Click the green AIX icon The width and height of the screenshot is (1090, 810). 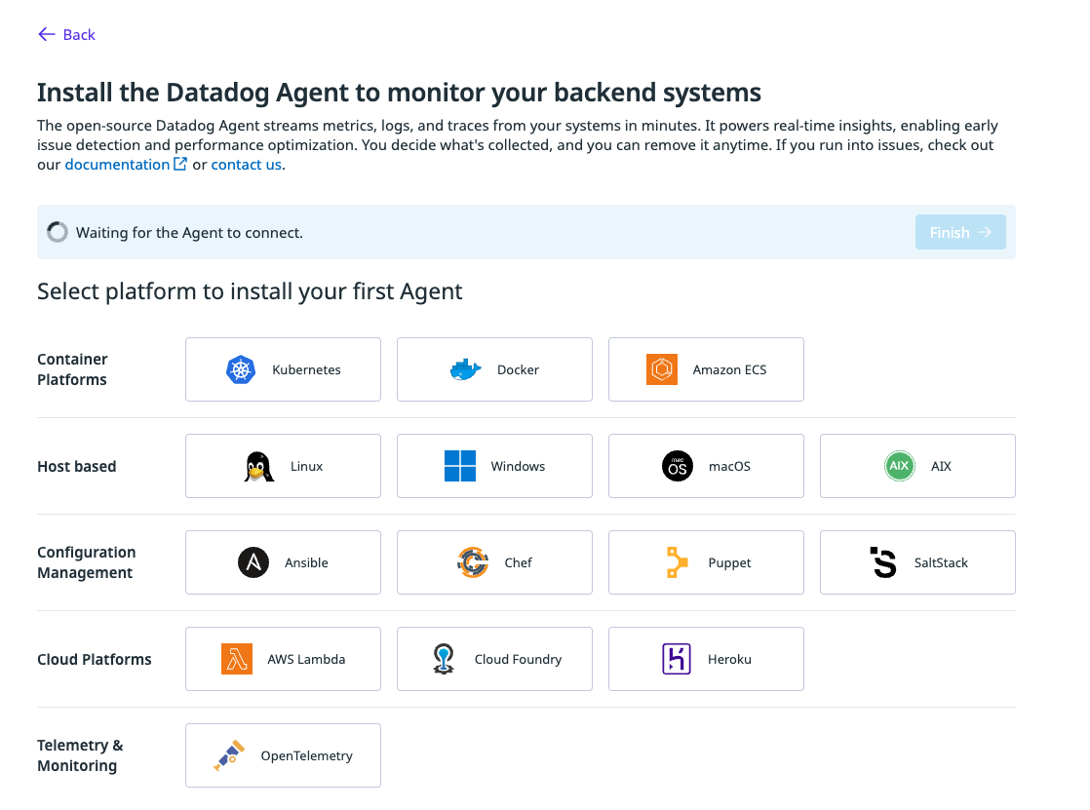900,466
